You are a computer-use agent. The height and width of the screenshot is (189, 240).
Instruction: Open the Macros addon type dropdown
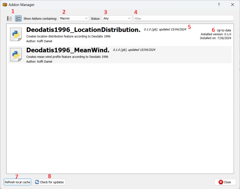pos(74,18)
